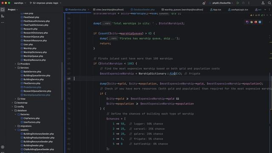The image size is (272, 153).
Task: Click the Search Everywhere magnifier icon
Action: click(x=269, y=3)
